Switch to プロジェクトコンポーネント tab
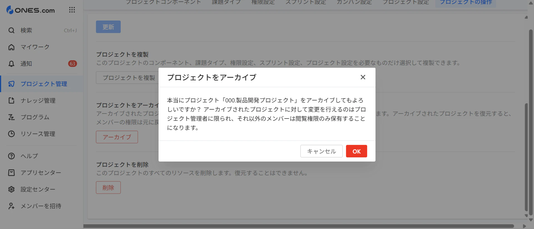Viewport: 534px width, 229px height. (x=163, y=2)
